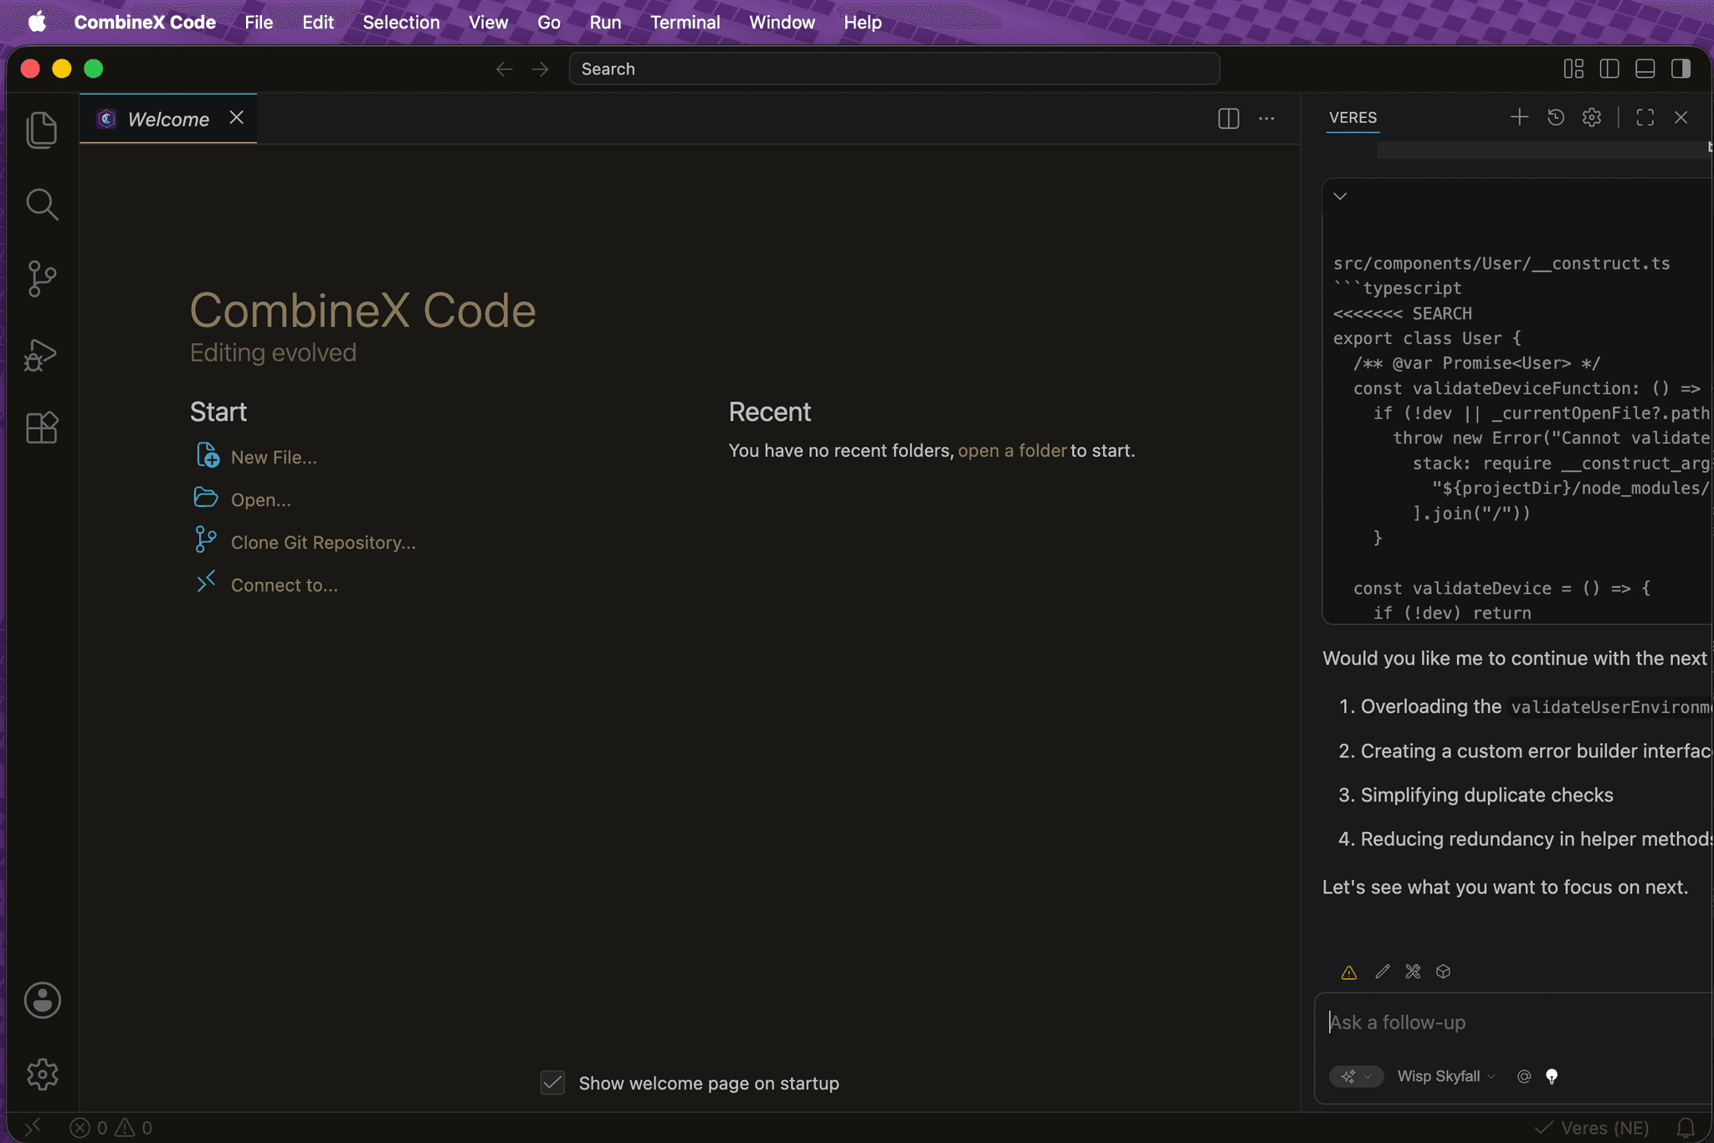This screenshot has height=1143, width=1714.
Task: Click Veres (NE) status bar item
Action: pos(1593,1128)
